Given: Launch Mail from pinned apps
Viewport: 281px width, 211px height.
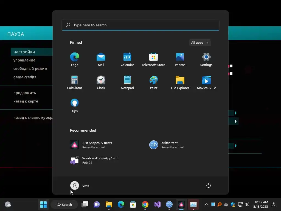Looking at the screenshot, I should tap(101, 60).
